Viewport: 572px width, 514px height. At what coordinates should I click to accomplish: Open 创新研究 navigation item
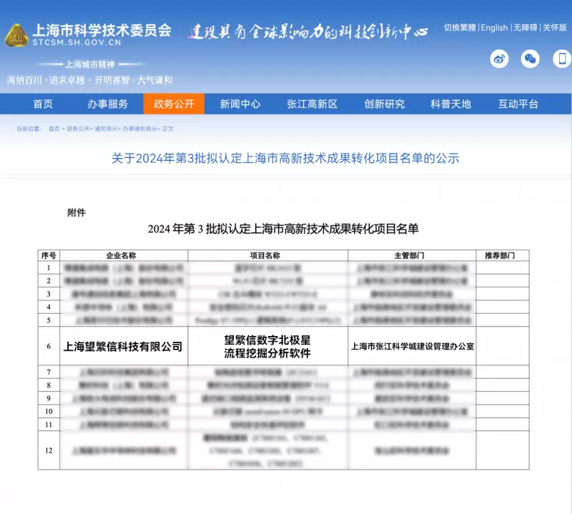(384, 104)
